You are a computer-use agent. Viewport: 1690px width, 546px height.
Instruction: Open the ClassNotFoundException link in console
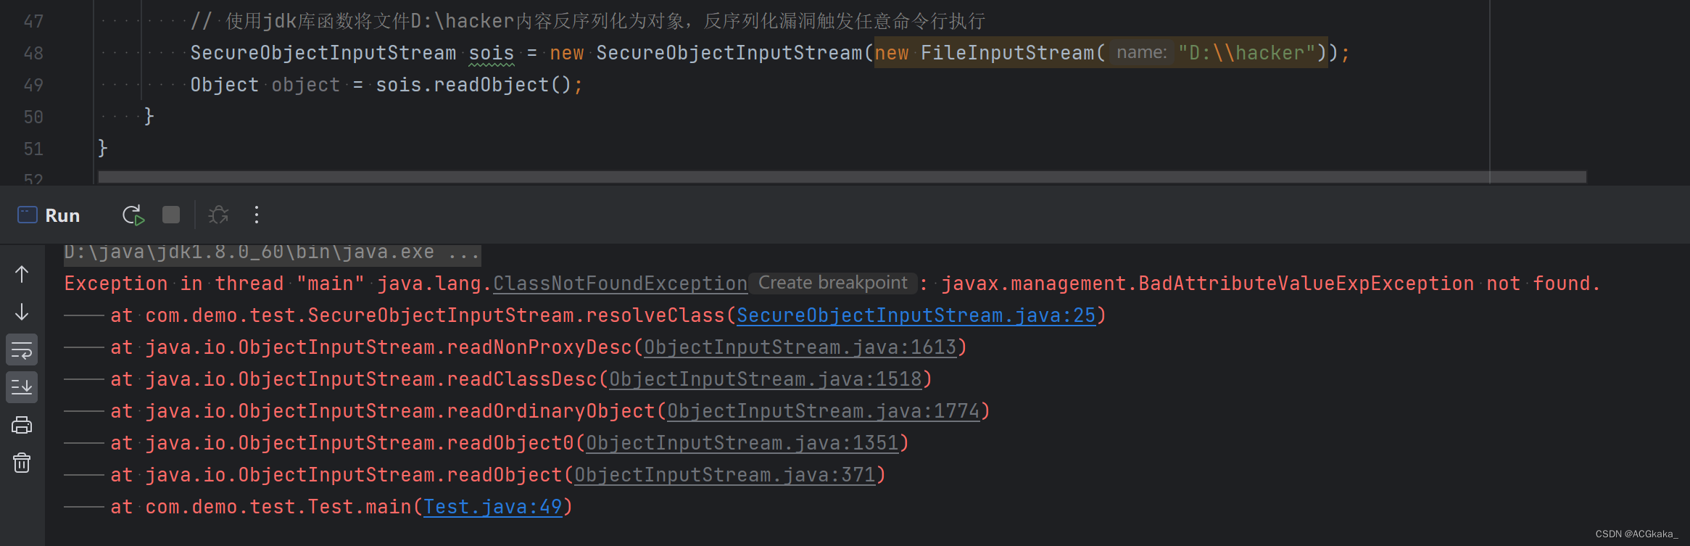coord(621,284)
